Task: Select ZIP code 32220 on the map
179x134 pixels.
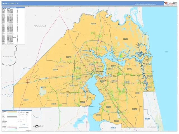Action: tap(55, 70)
